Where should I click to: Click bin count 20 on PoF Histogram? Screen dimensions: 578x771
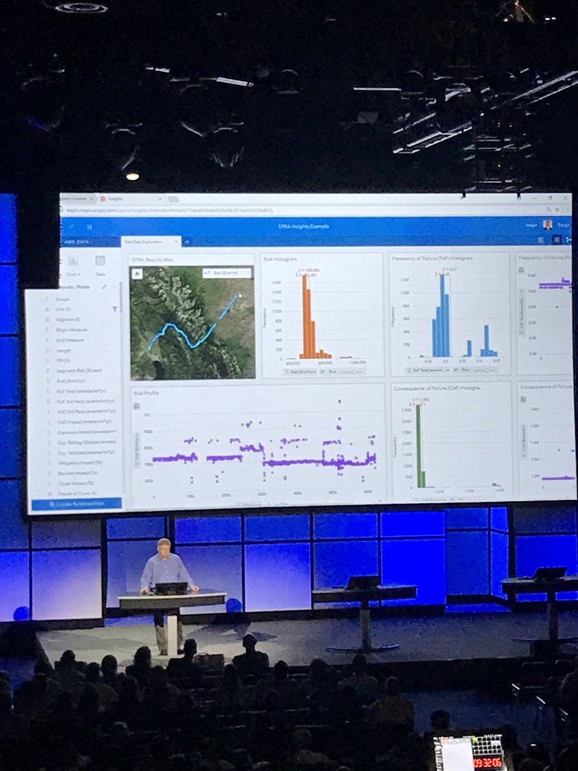point(455,369)
